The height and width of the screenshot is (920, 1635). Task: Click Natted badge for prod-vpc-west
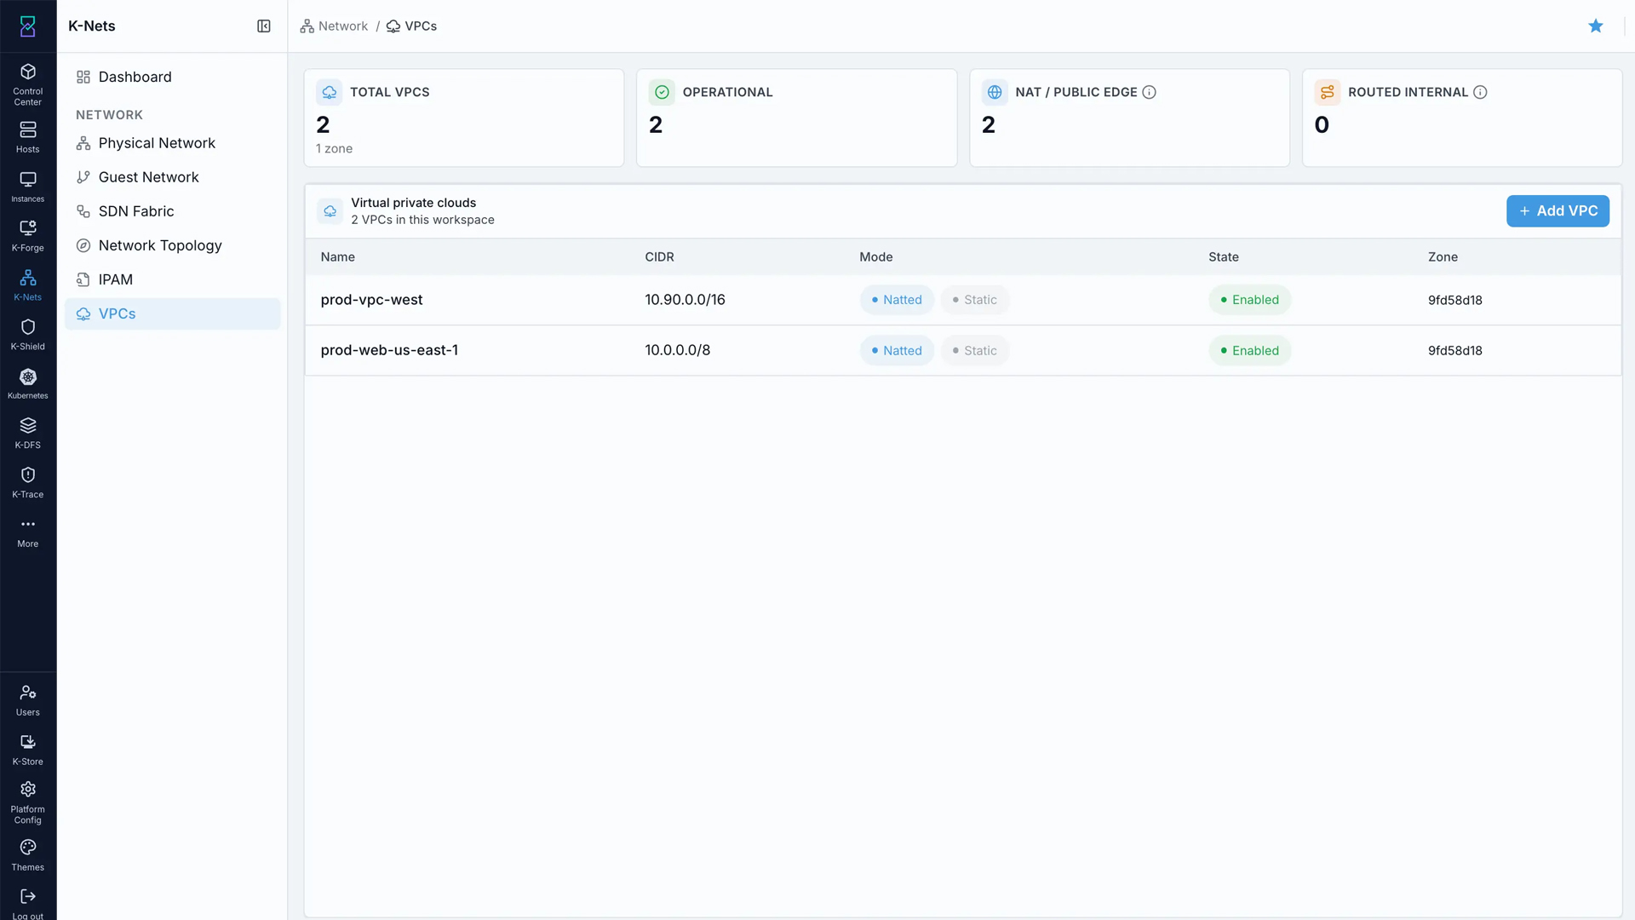[x=897, y=300]
